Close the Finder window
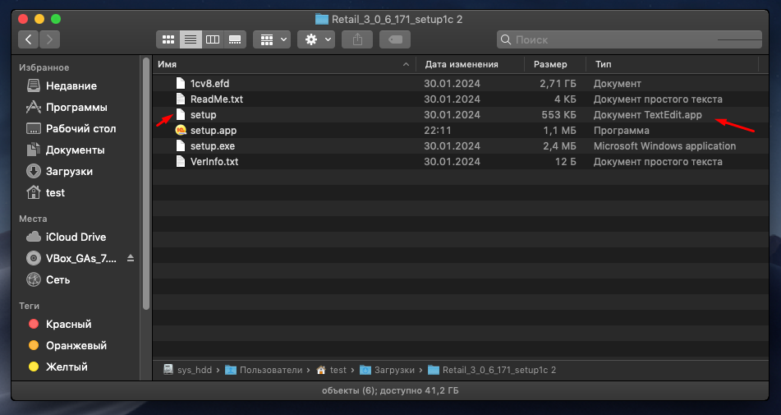The height and width of the screenshot is (415, 781). click(23, 19)
